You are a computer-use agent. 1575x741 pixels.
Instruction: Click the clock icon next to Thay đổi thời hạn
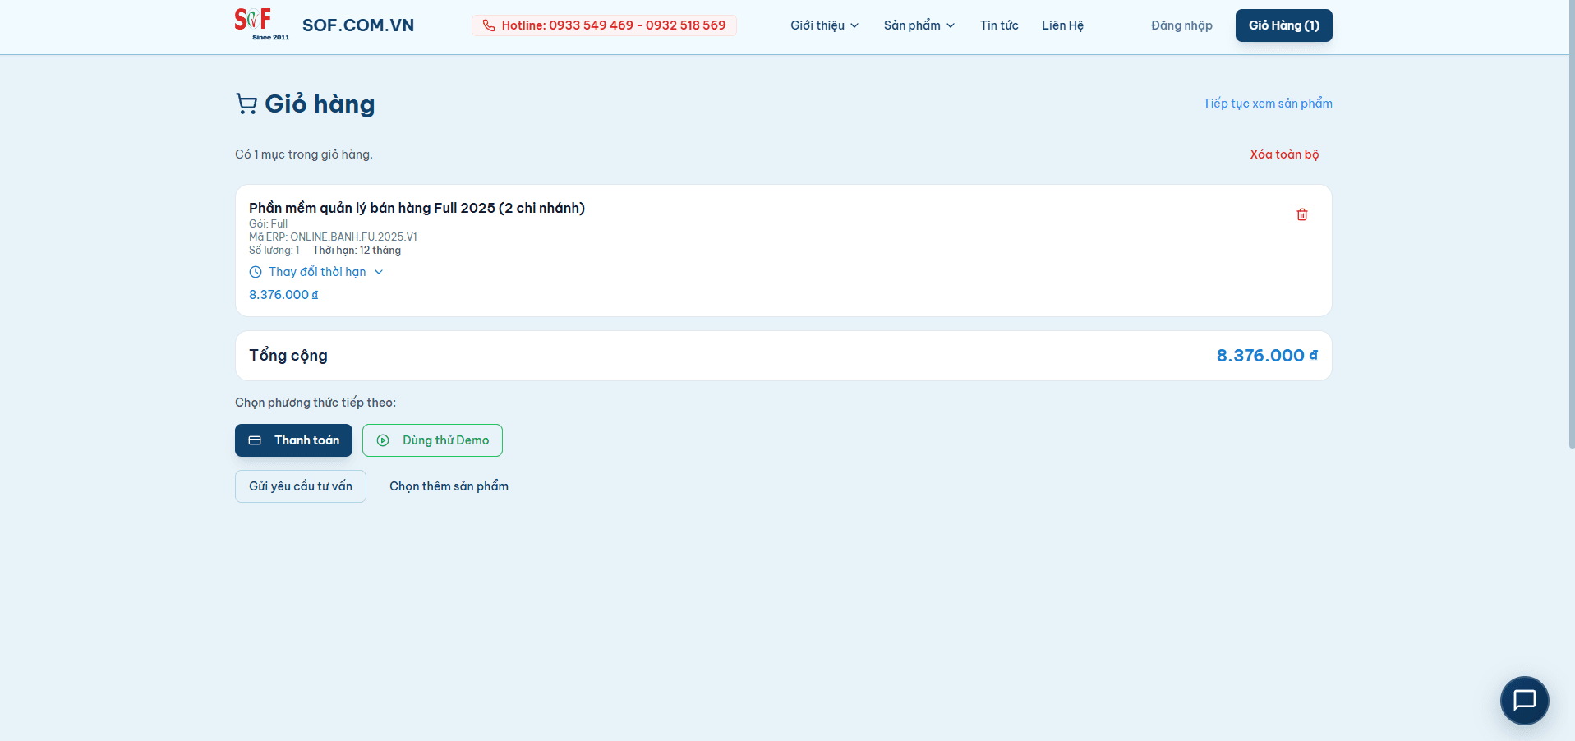(255, 271)
